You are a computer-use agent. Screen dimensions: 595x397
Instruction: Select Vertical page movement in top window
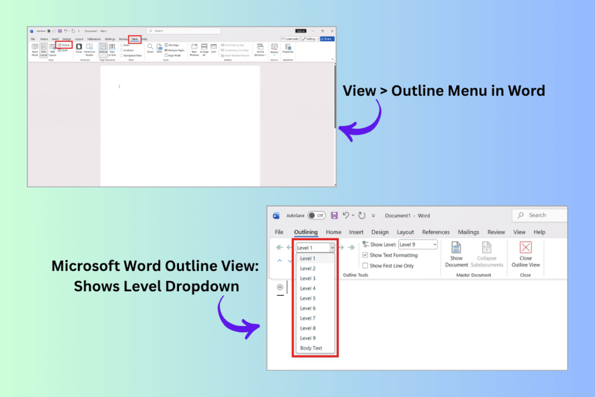tap(103, 49)
